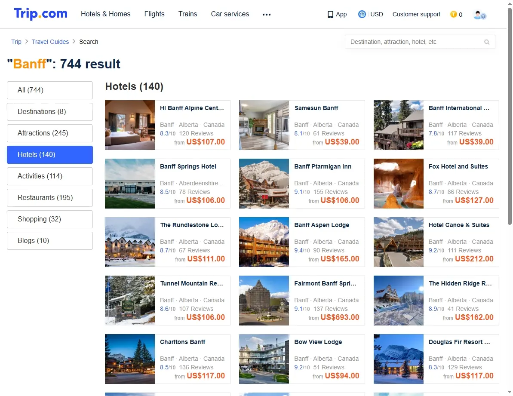Go to Flights menu

coord(154,14)
